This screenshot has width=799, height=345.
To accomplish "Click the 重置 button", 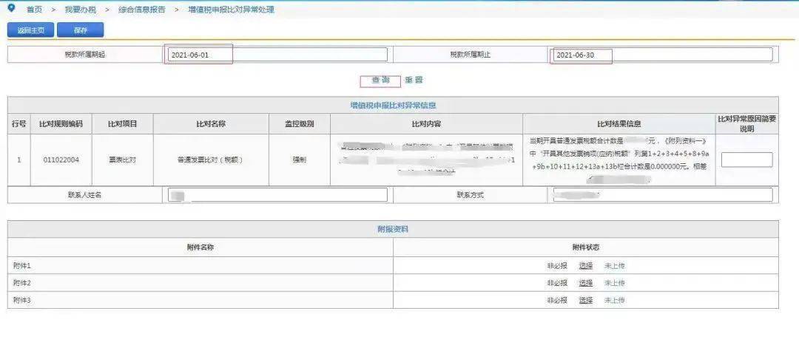I will pyautogui.click(x=414, y=80).
